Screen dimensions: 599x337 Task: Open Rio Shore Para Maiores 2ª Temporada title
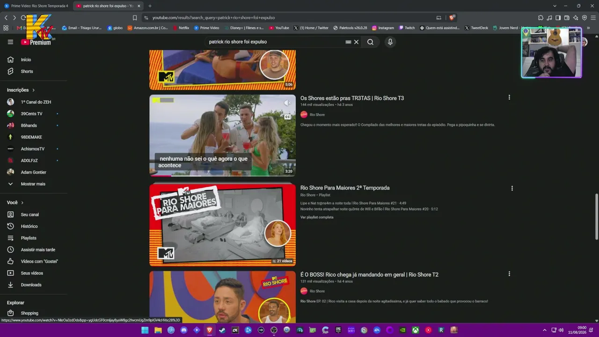(345, 188)
